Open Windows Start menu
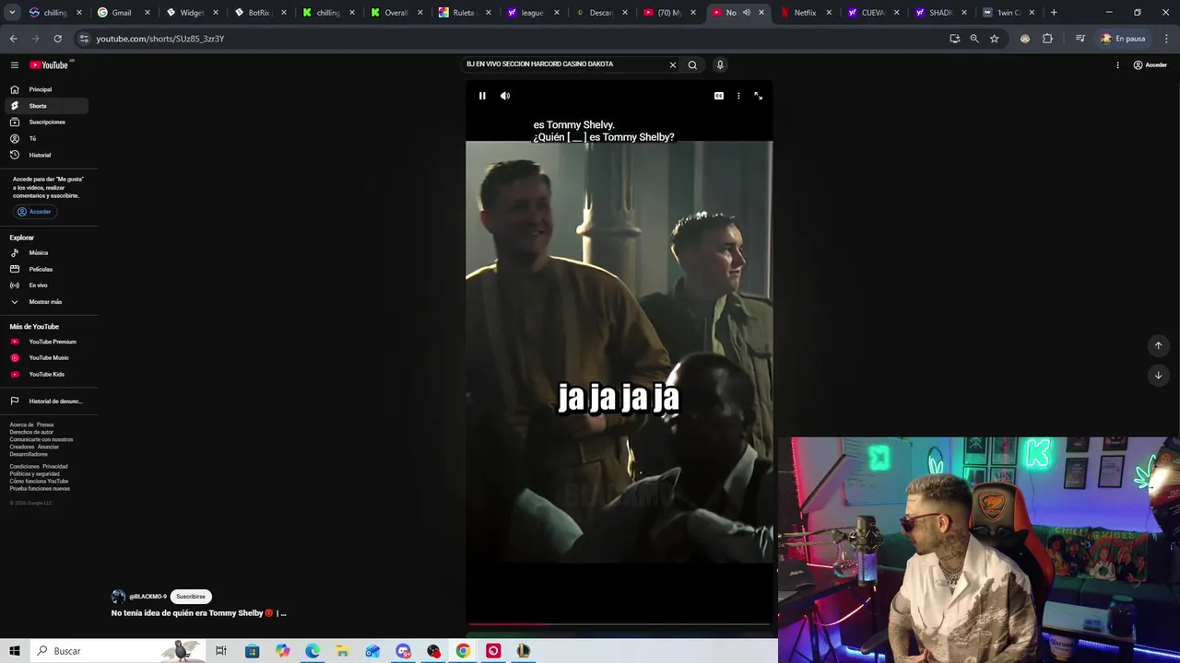 click(15, 651)
